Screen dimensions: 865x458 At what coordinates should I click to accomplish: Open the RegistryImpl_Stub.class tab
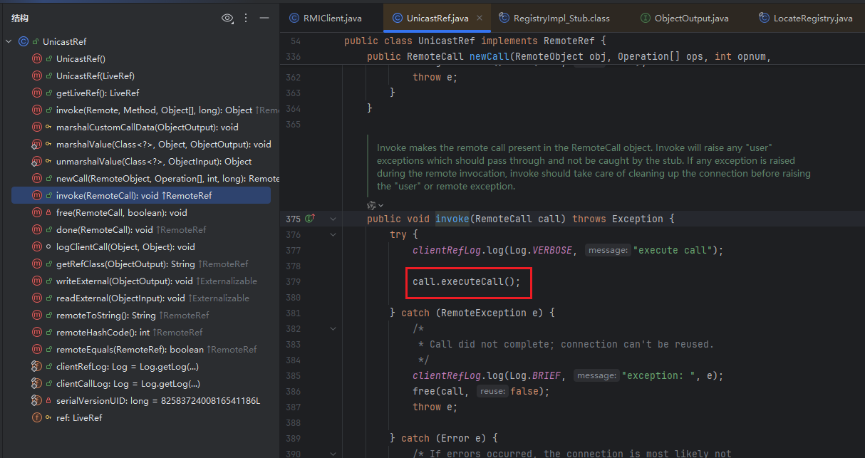(562, 18)
